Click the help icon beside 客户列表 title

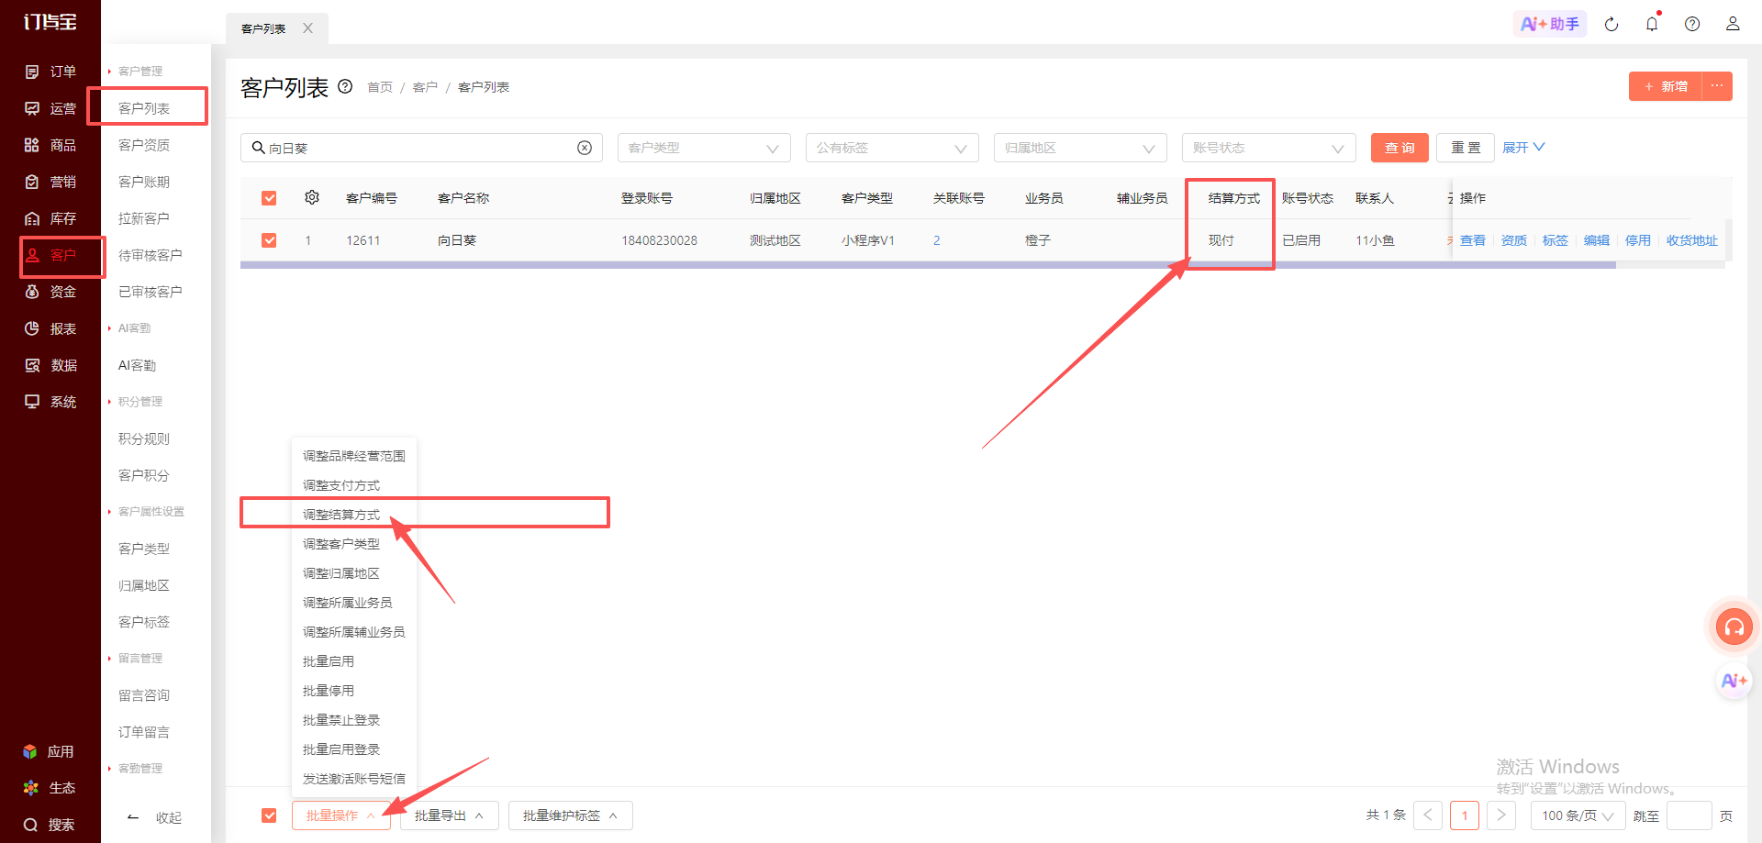(x=345, y=86)
